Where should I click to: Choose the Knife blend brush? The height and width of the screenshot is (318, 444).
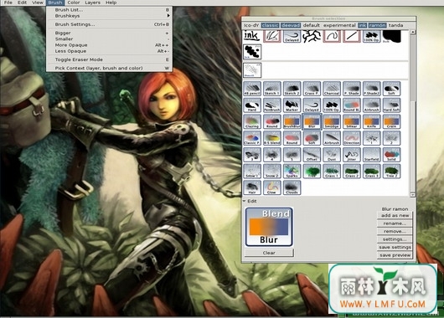(x=371, y=121)
